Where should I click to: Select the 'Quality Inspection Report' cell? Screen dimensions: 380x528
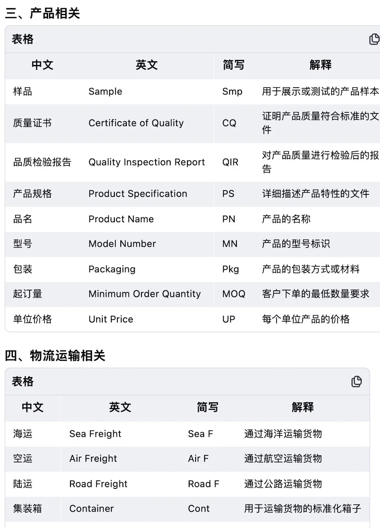pyautogui.click(x=147, y=162)
